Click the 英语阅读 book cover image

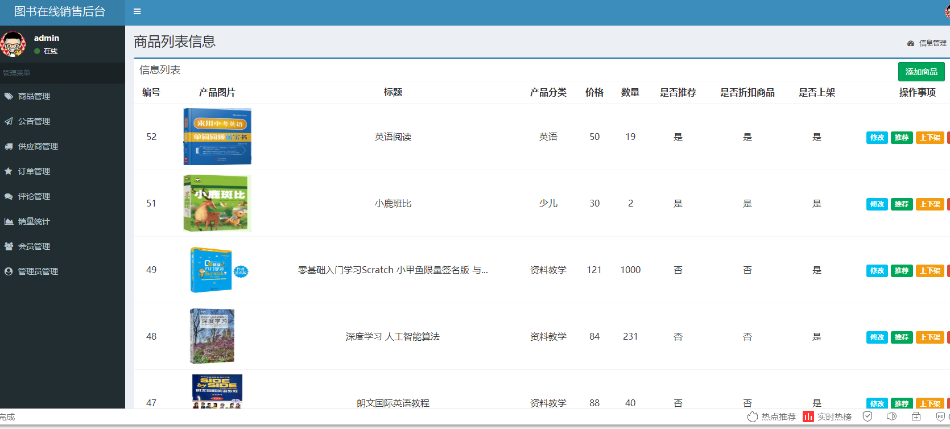click(217, 137)
